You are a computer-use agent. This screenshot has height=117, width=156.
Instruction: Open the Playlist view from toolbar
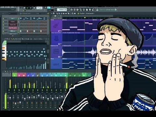pos(71,10)
